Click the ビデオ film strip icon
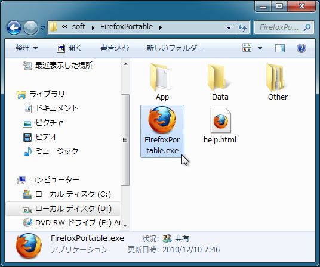The height and width of the screenshot is (267, 320). 27,137
